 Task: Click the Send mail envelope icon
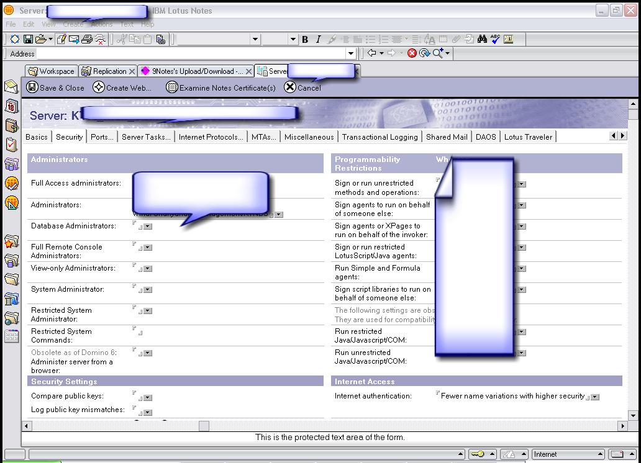point(74,39)
